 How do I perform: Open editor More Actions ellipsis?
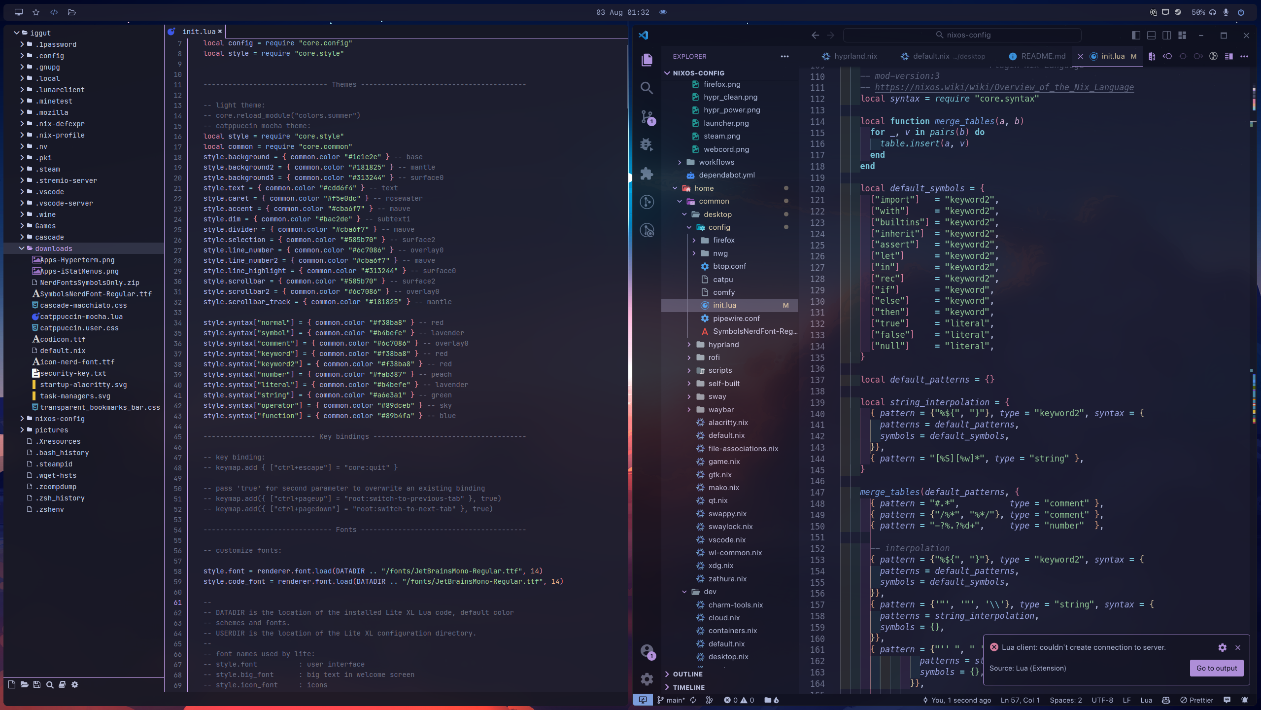(1244, 56)
